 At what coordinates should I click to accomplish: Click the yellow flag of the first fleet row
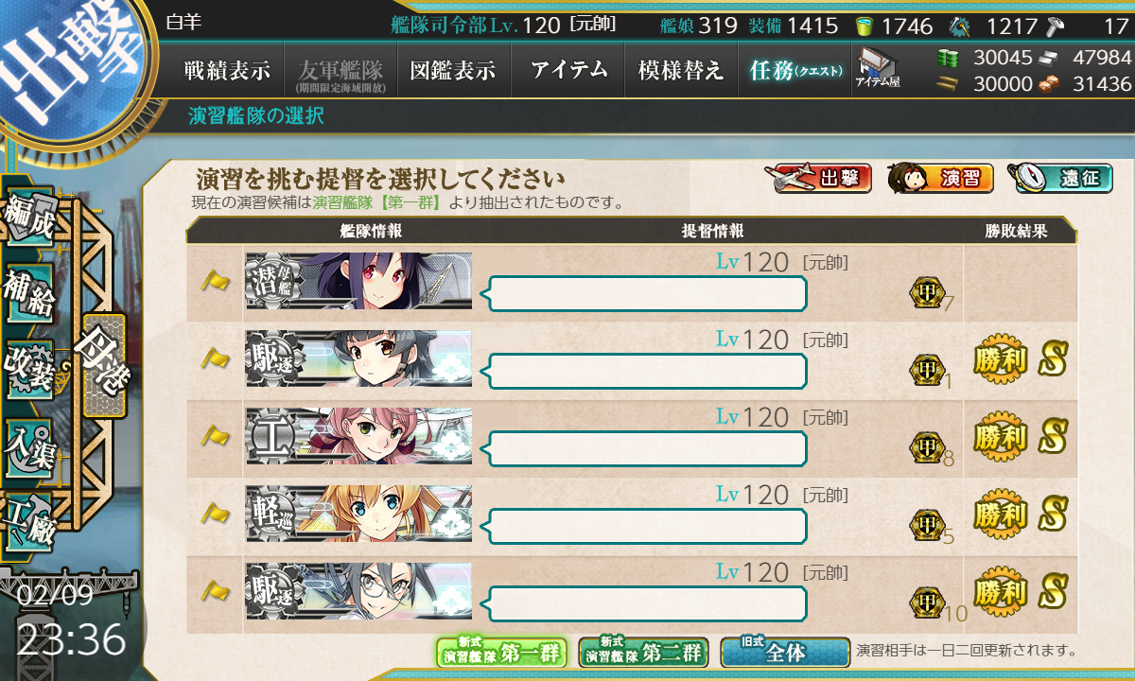[x=215, y=281]
